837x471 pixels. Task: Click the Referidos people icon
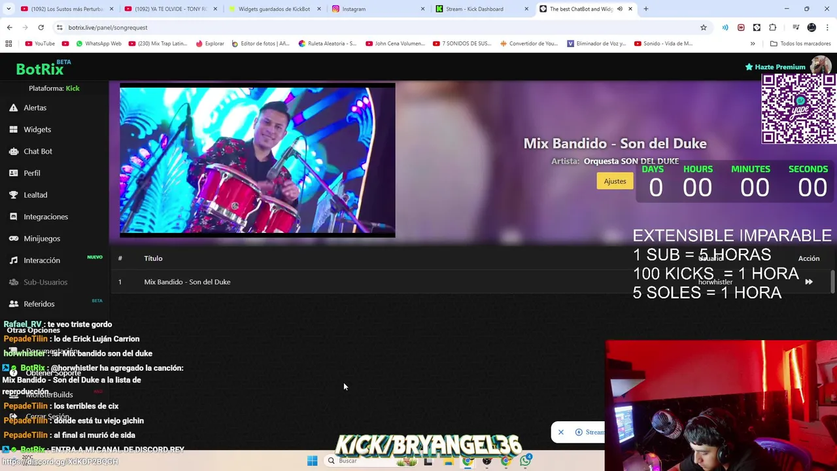pos(13,304)
